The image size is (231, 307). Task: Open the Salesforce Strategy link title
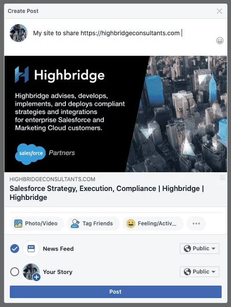click(x=107, y=193)
